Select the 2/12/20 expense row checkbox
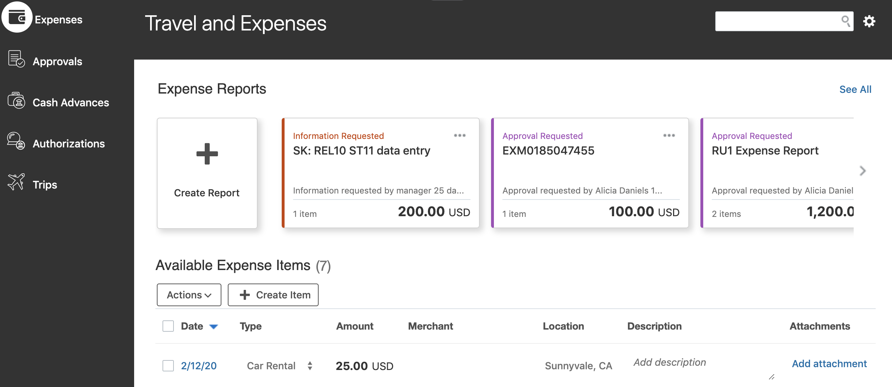 pyautogui.click(x=168, y=366)
